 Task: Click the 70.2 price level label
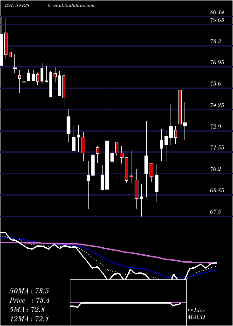tap(216, 169)
